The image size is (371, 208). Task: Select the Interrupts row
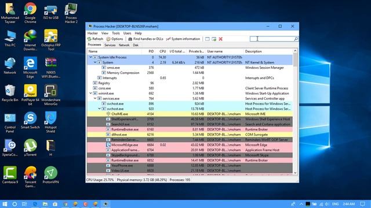pos(190,78)
